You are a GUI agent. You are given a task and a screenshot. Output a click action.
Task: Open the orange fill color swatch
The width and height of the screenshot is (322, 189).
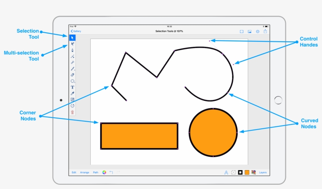tap(247, 172)
